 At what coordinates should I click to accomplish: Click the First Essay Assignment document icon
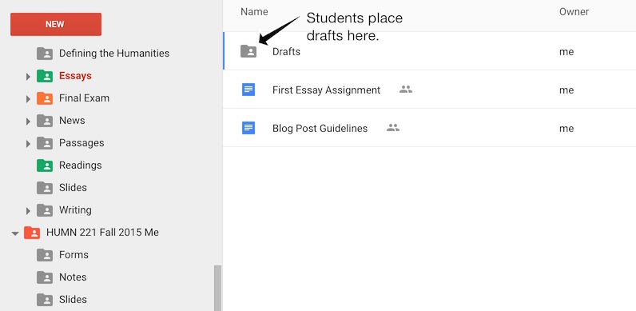click(248, 90)
